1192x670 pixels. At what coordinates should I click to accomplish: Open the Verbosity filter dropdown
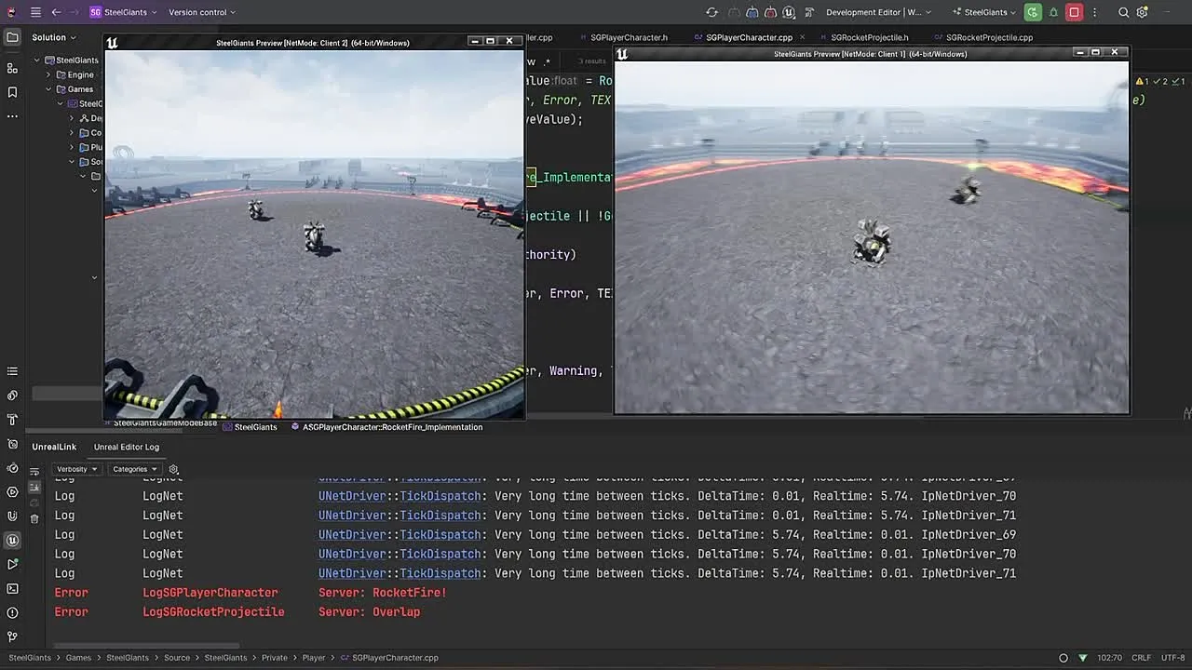tap(76, 469)
